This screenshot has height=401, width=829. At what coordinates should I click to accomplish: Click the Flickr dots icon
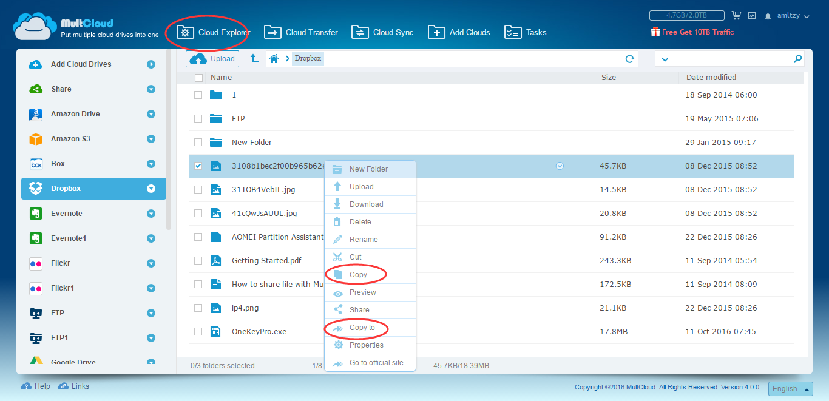click(36, 263)
